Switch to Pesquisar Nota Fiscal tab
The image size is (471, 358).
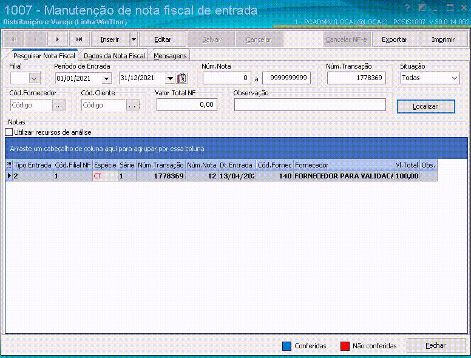click(x=44, y=56)
